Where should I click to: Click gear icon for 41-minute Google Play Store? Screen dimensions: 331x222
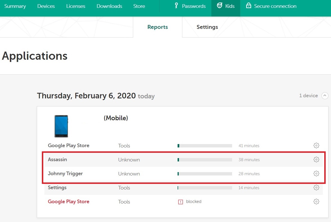point(316,145)
